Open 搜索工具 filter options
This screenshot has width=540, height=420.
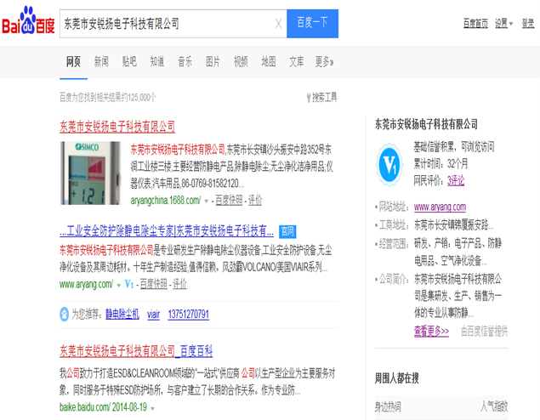pyautogui.click(x=321, y=98)
